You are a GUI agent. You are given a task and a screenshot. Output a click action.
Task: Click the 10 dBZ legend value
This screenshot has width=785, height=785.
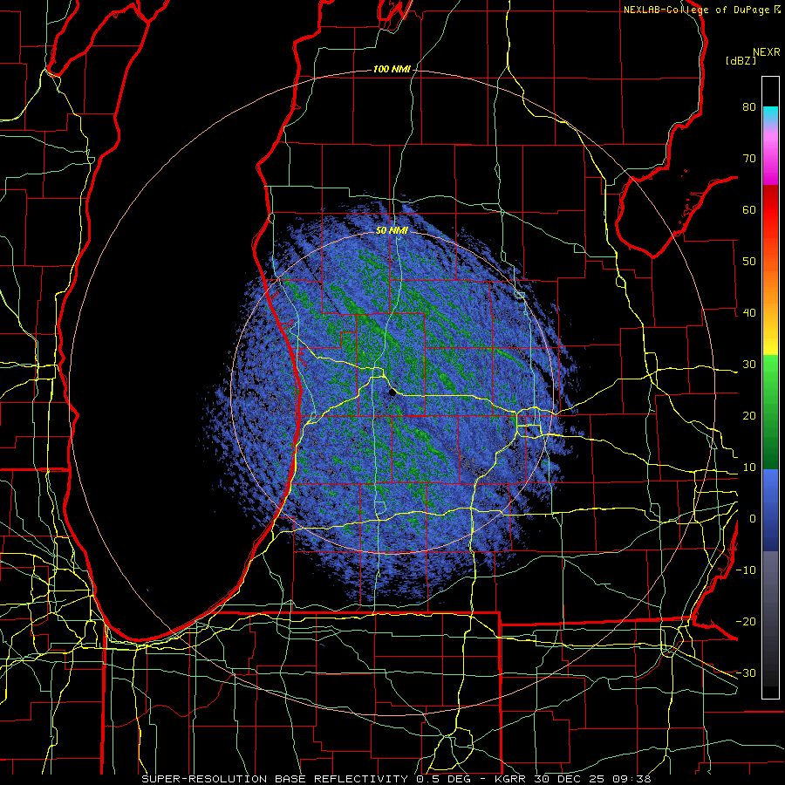[x=749, y=468]
